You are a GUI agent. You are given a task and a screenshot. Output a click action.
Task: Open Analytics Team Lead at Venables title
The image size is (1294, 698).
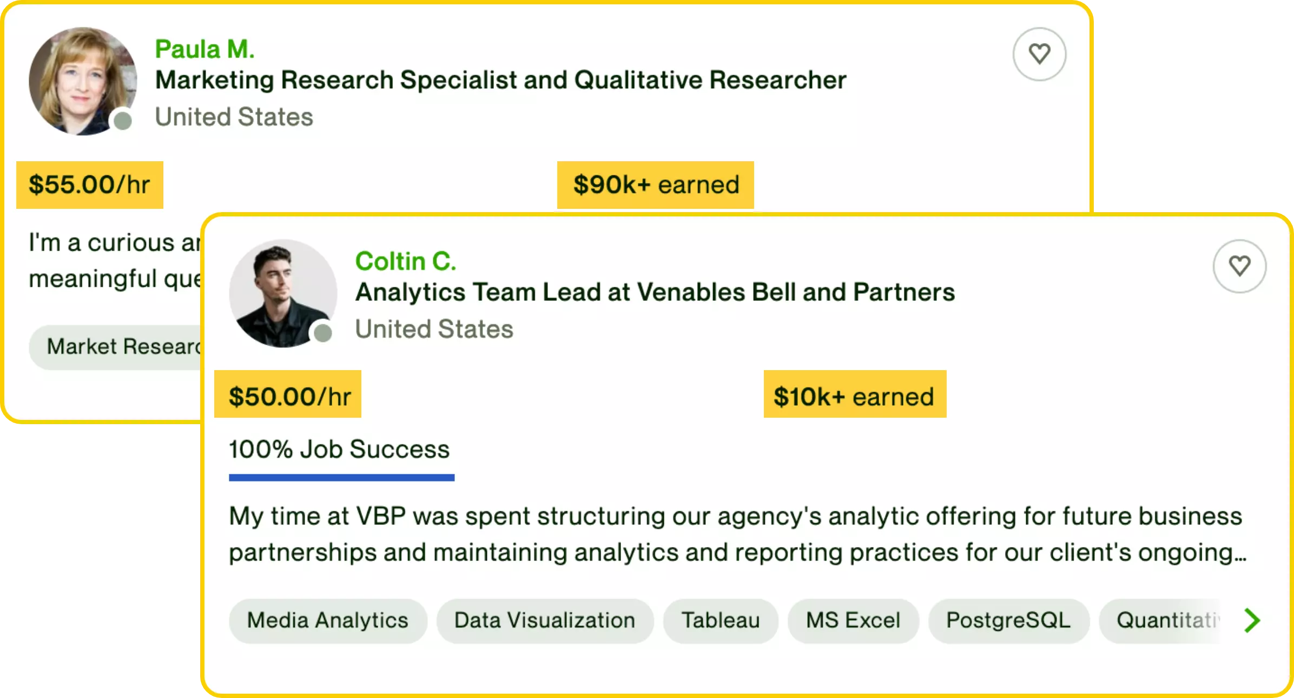(x=655, y=292)
